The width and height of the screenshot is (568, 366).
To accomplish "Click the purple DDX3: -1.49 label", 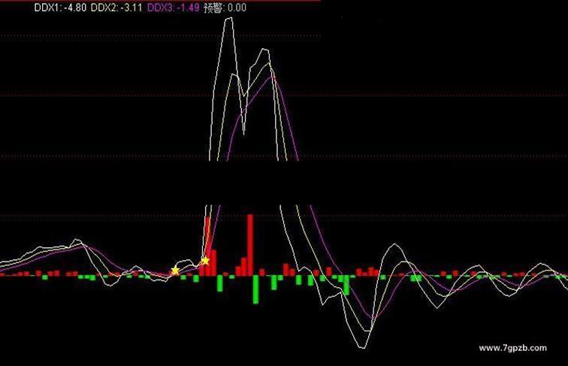I will point(173,8).
